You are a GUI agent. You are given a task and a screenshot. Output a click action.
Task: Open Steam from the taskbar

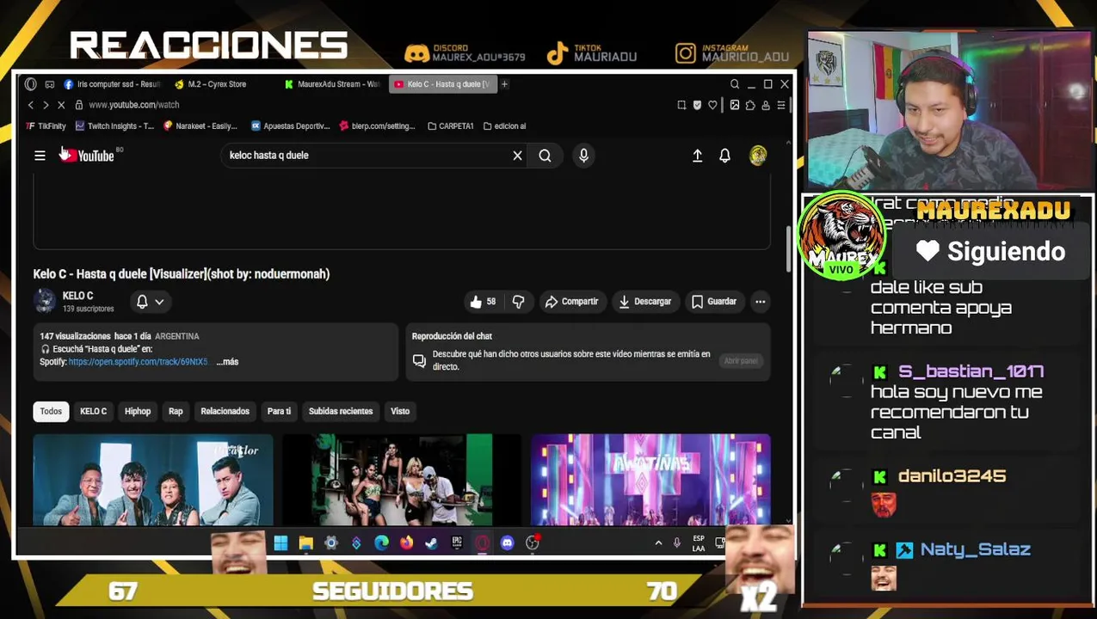point(431,542)
